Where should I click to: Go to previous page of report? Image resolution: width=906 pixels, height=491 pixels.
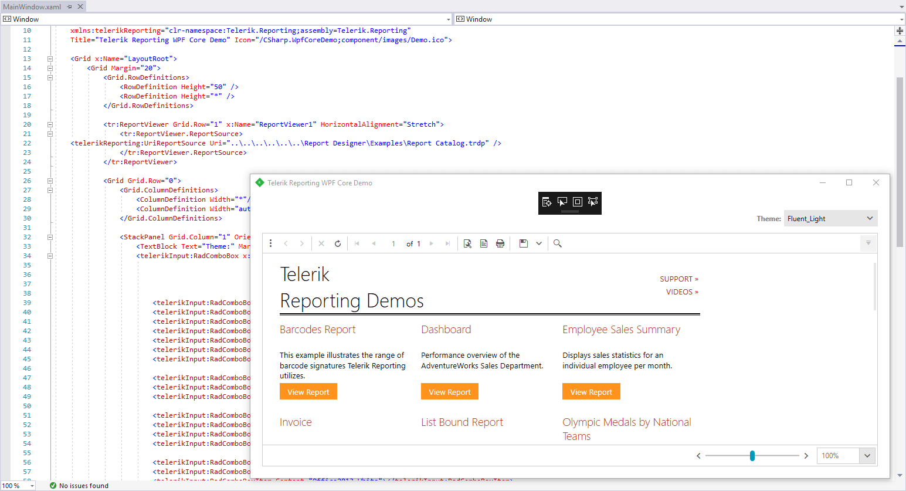[374, 243]
